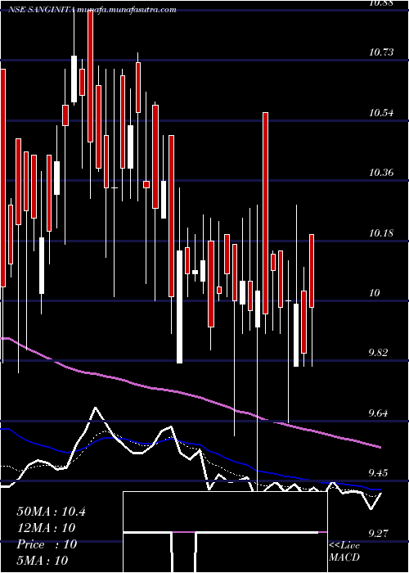Click the 'NSE SANGINITA munafa.munafasutra.com' title text
The width and height of the screenshot is (409, 573).
pyautogui.click(x=92, y=10)
